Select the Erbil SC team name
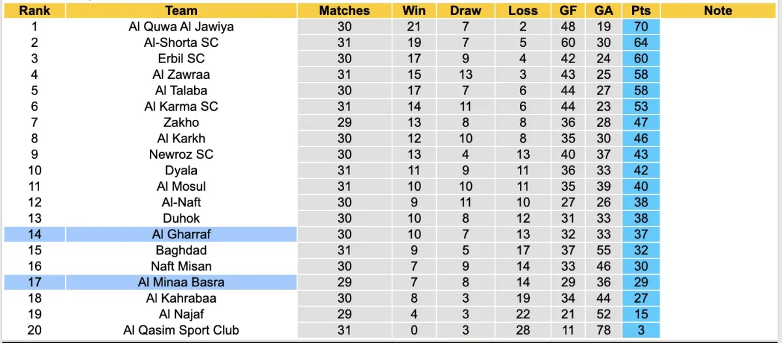Viewport: 782px width, 343px height. pos(181,59)
